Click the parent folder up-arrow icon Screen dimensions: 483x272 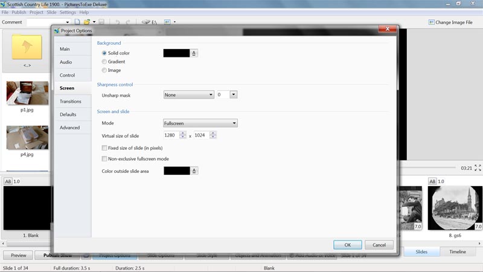pos(27,47)
